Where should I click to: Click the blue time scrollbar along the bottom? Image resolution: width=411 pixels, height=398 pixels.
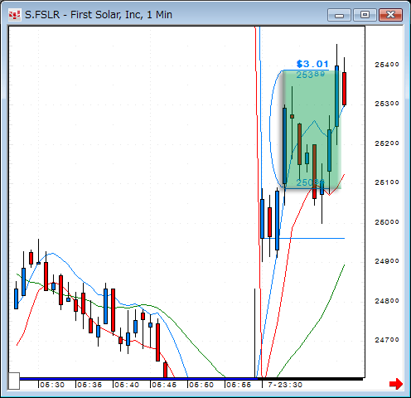coord(138,379)
